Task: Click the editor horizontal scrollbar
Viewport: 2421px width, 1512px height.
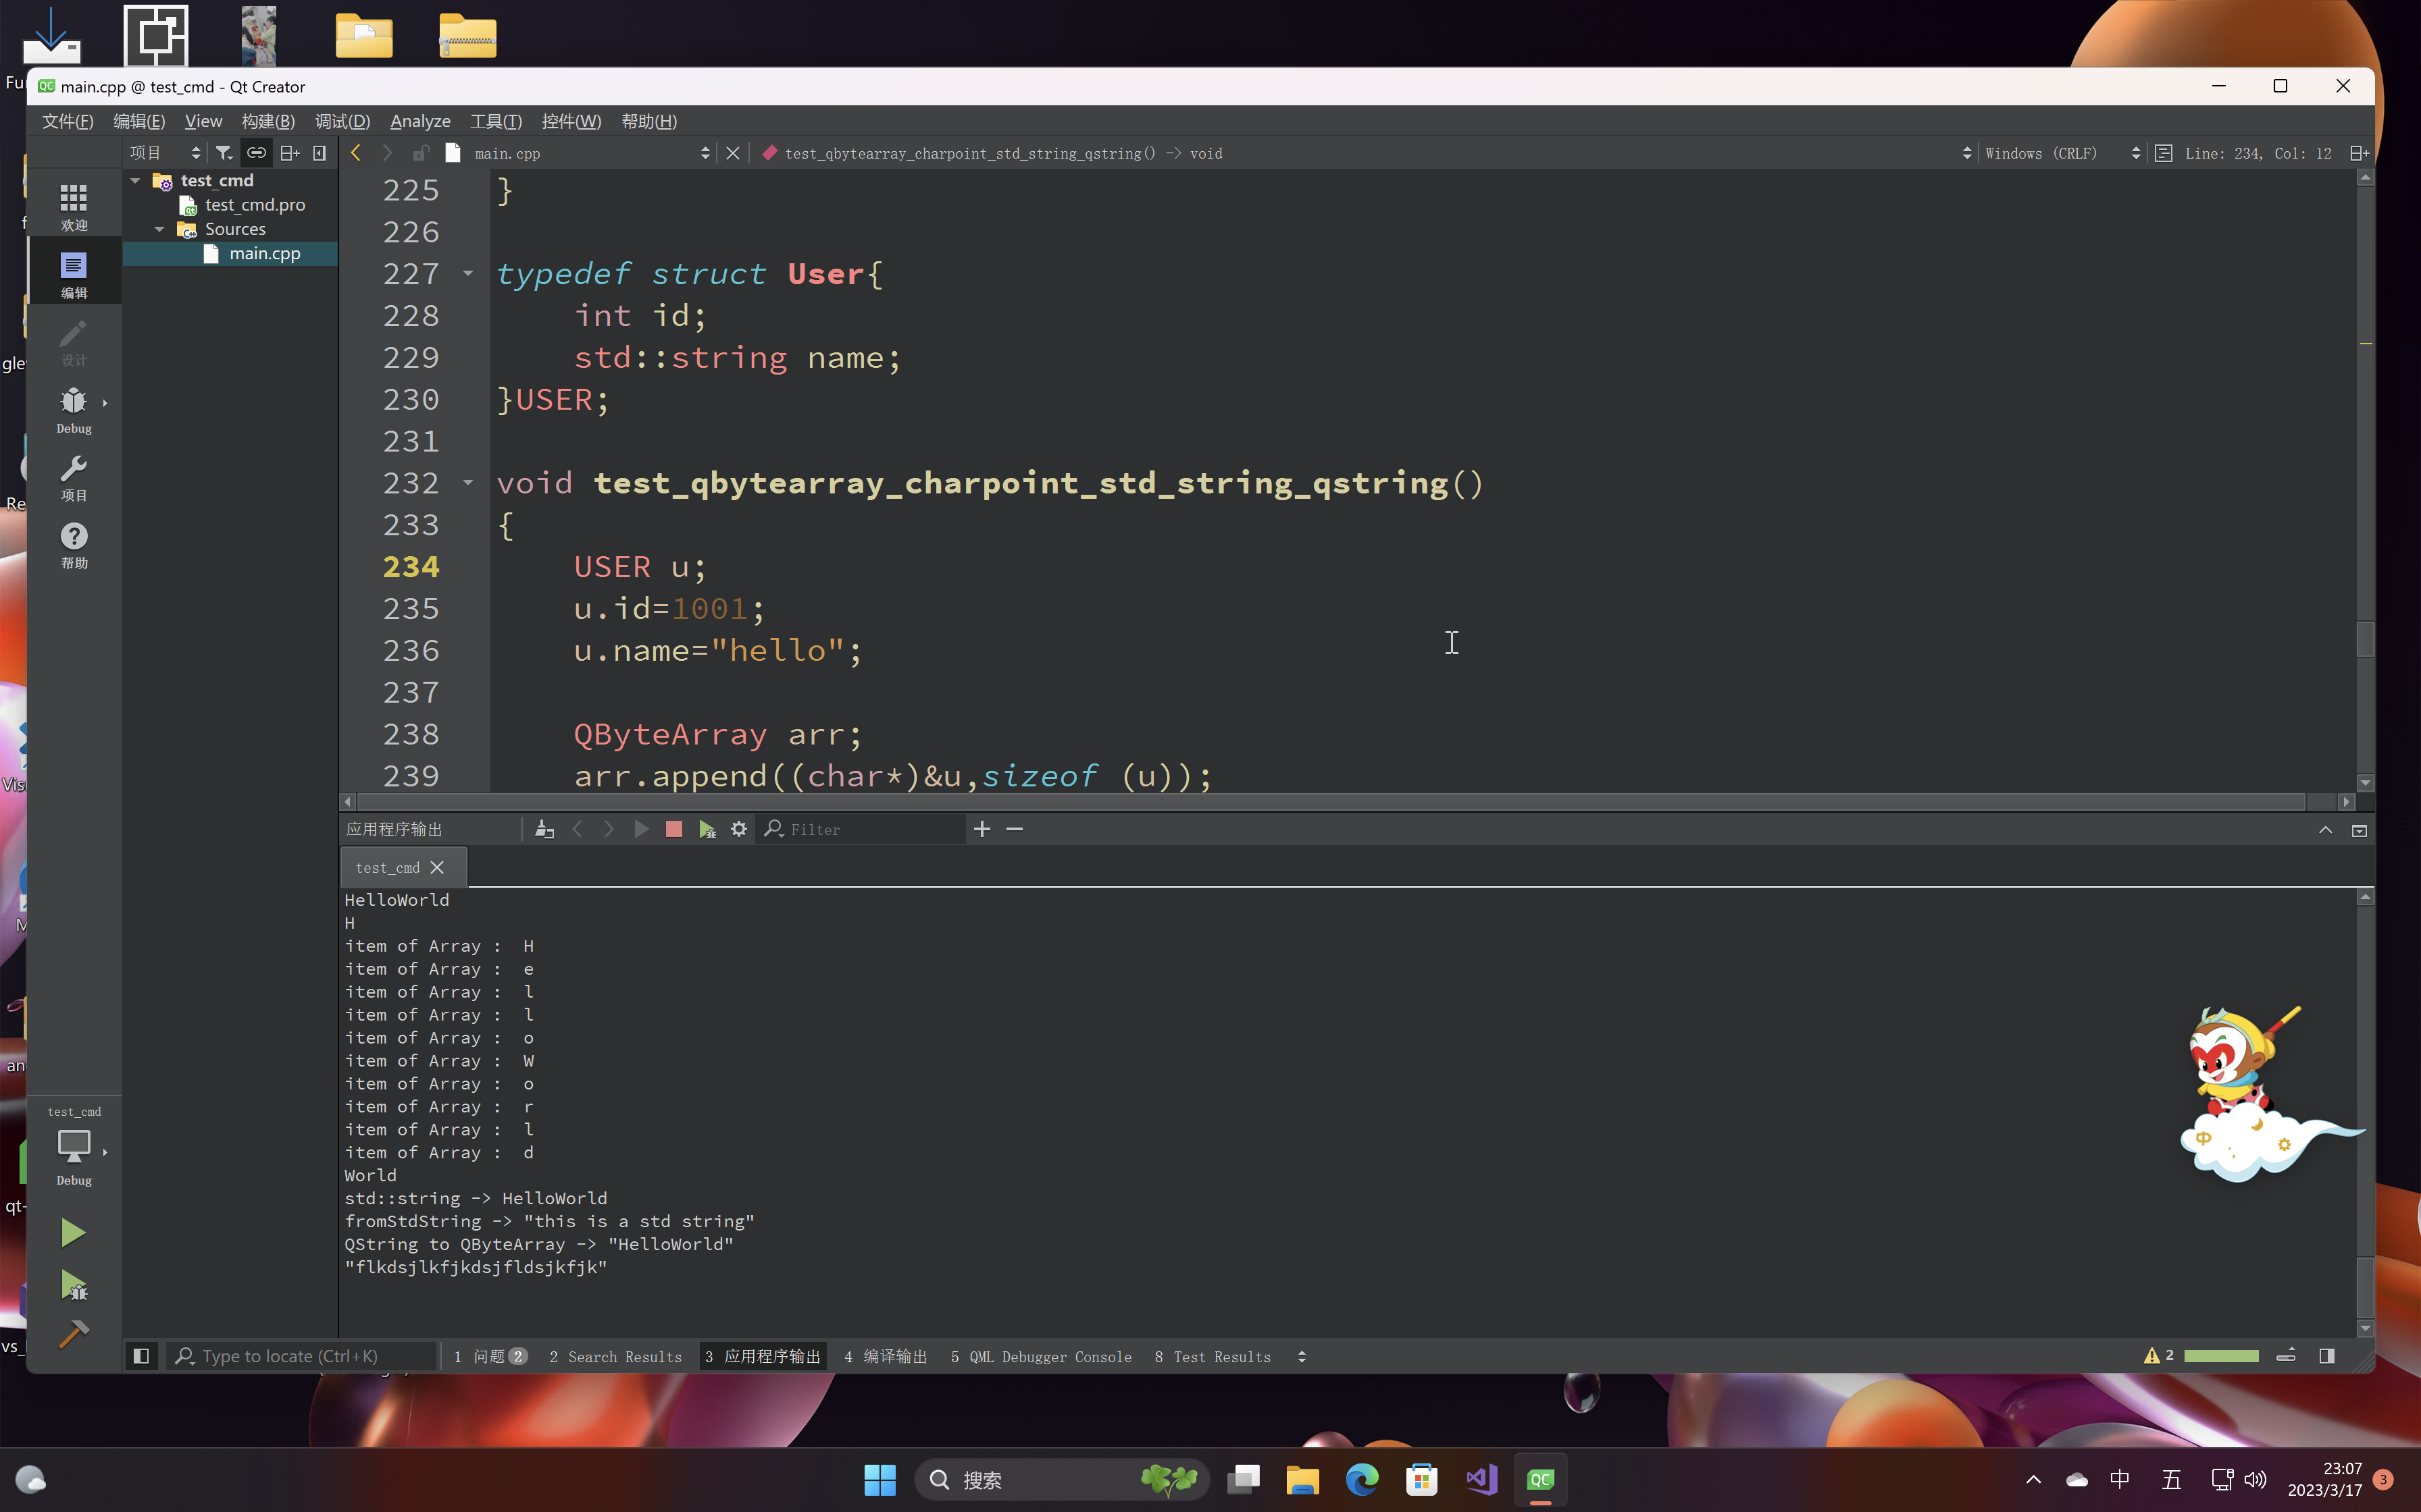Action: click(1331, 802)
